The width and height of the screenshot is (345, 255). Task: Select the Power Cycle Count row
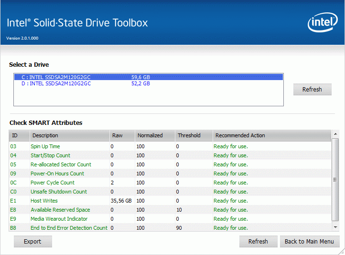coord(170,183)
